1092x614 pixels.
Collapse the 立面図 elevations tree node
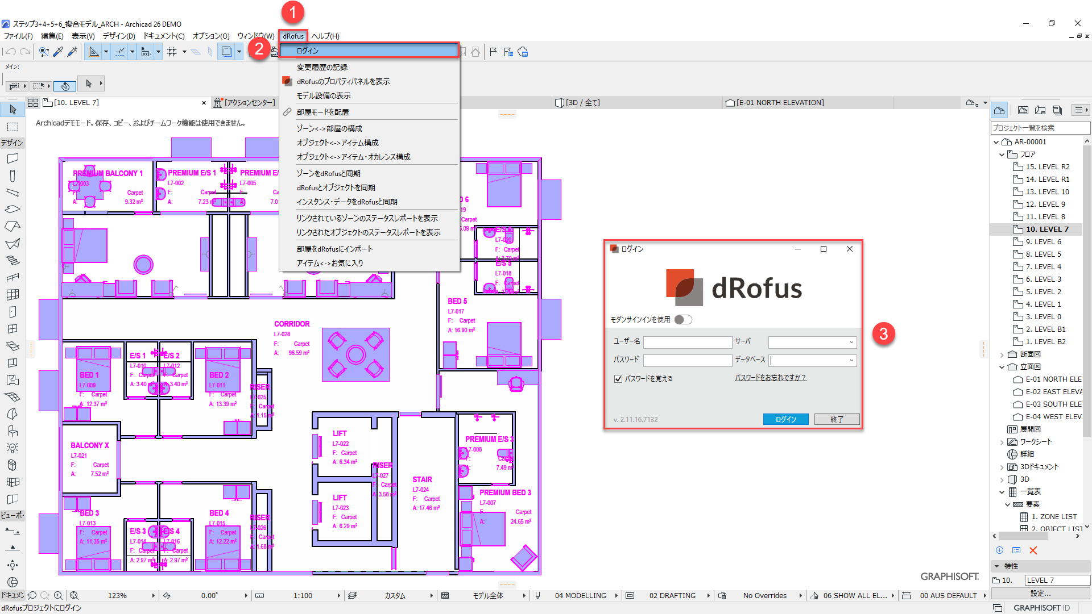[1002, 367]
